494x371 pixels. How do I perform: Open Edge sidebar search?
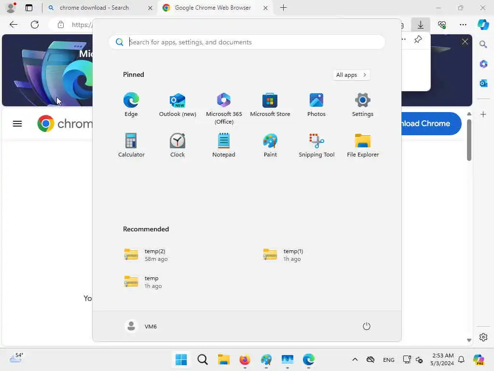coord(483,44)
